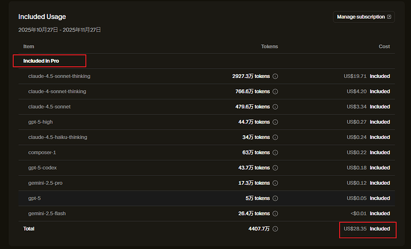This screenshot has width=411, height=249.
Task: Select the claude-4-sonnet-thinking row label
Action: click(x=57, y=92)
